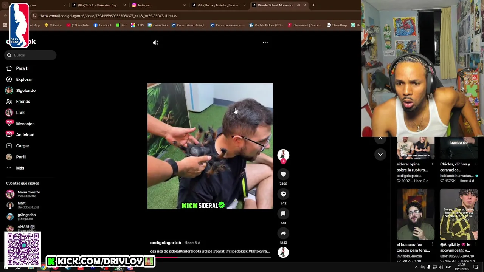Open the Streameast bookmark
Image resolution: width=484 pixels, height=272 pixels.
click(305, 25)
